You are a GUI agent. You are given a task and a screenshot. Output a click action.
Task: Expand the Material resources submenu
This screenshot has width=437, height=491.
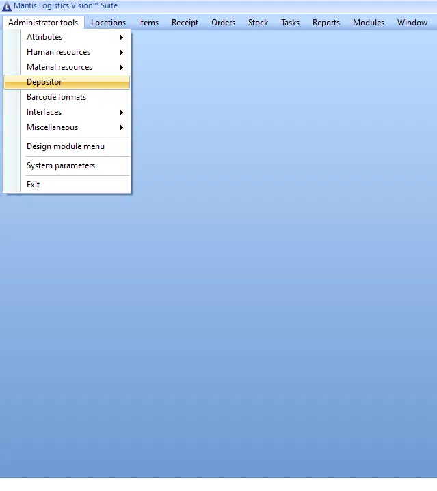click(59, 67)
